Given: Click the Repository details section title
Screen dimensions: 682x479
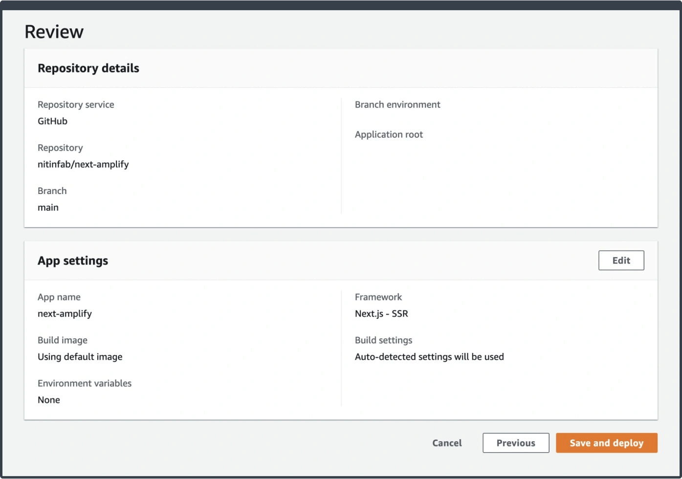Looking at the screenshot, I should (88, 68).
